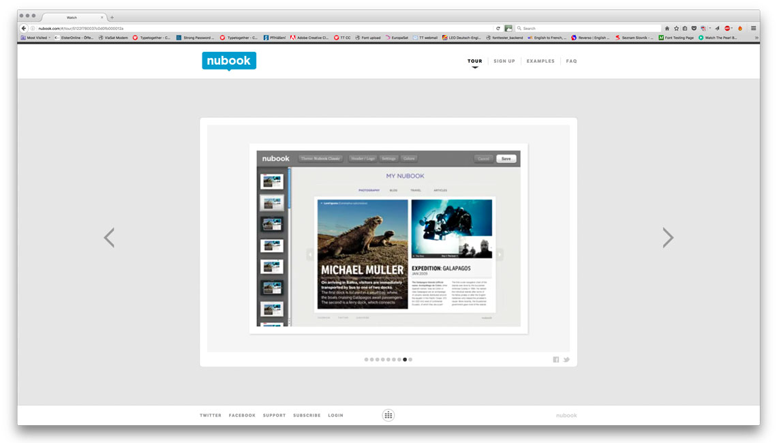777x443 pixels.
Task: Open TT webmail bookmark
Action: pyautogui.click(x=425, y=37)
